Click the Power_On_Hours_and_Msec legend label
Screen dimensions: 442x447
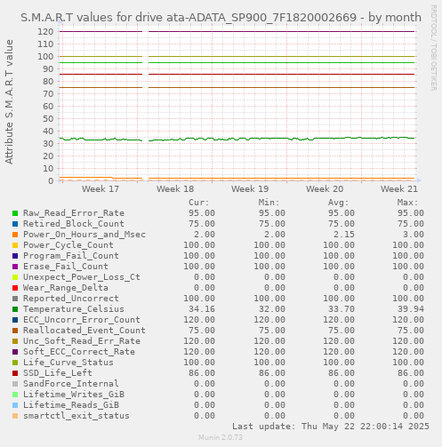coord(84,235)
